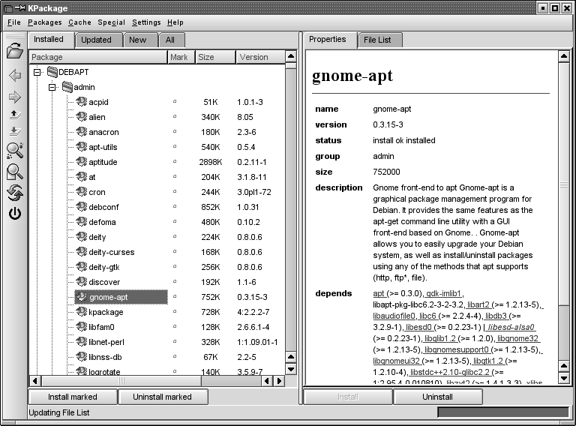Click the acpid package icon

(81, 101)
